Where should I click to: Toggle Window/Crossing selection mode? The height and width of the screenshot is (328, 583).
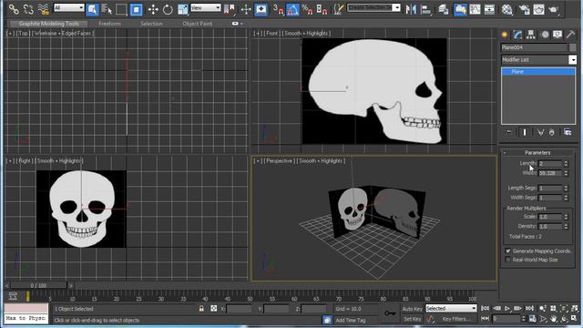coord(136,9)
